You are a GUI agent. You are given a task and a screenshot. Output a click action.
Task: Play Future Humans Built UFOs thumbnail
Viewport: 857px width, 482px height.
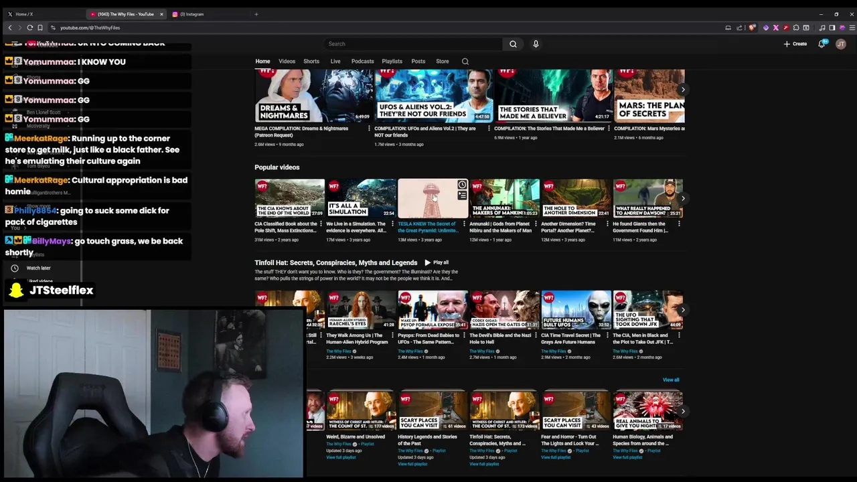click(x=576, y=309)
